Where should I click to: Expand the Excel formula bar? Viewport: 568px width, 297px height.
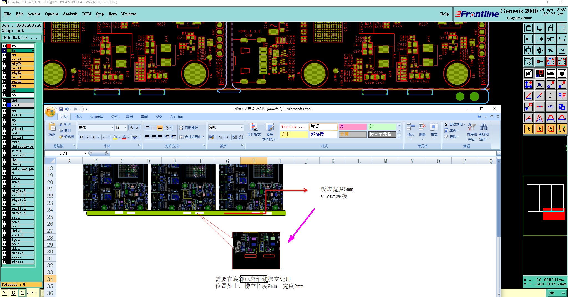tap(498, 153)
